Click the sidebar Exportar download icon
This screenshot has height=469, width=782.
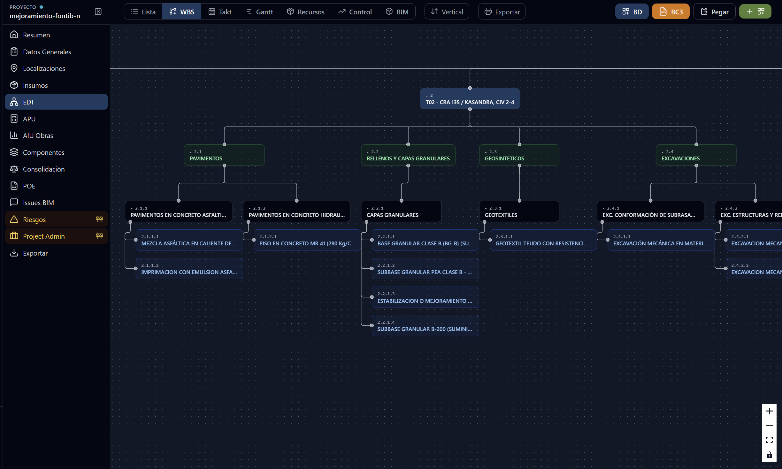coord(14,253)
